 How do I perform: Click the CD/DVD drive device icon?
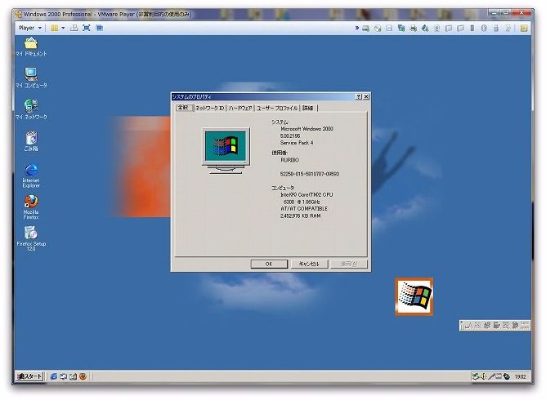pyautogui.click(x=378, y=29)
